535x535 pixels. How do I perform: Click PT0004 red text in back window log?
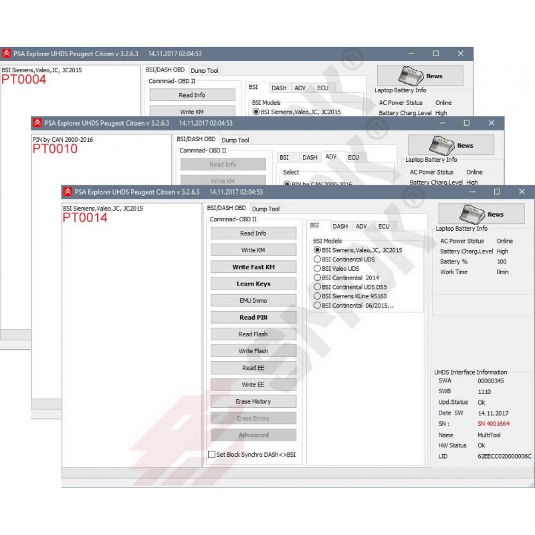pyautogui.click(x=23, y=80)
